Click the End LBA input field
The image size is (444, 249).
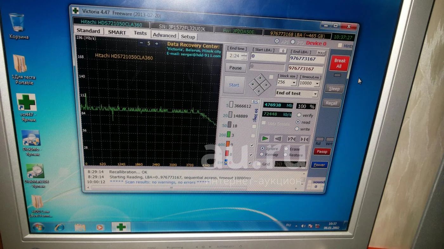click(307, 59)
